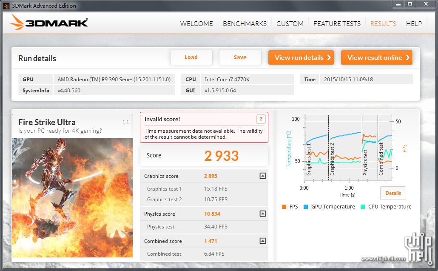
Task: Click the overall score value 2 933
Action: 221,156
